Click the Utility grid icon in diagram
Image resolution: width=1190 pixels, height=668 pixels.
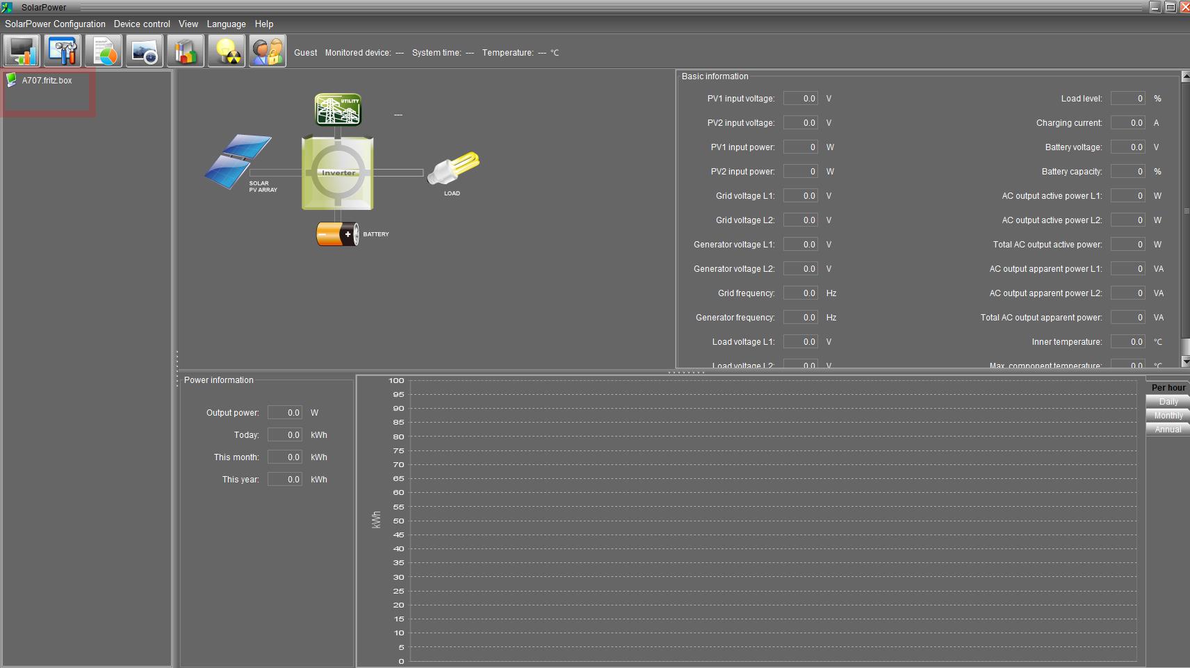point(338,110)
